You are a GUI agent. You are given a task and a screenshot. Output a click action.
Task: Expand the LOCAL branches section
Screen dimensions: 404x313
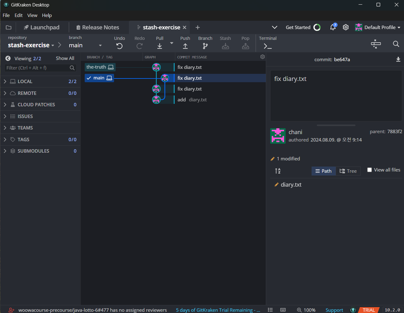pyautogui.click(x=5, y=81)
